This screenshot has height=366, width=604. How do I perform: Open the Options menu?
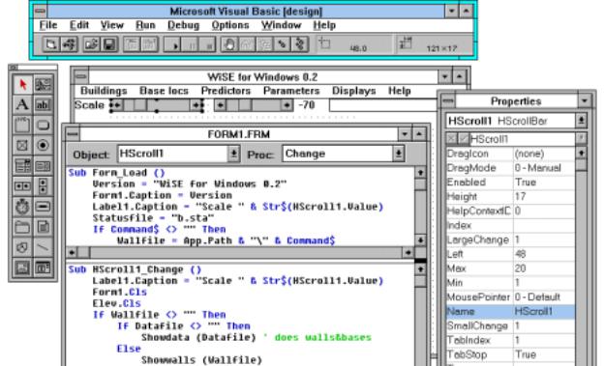(230, 25)
